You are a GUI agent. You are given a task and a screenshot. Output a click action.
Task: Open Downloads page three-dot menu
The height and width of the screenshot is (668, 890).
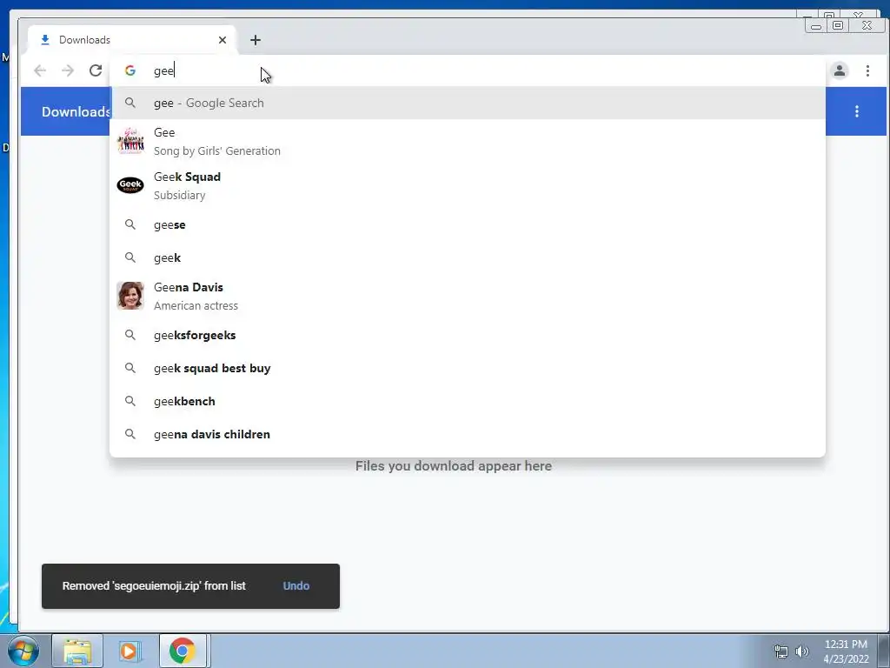[x=856, y=111]
